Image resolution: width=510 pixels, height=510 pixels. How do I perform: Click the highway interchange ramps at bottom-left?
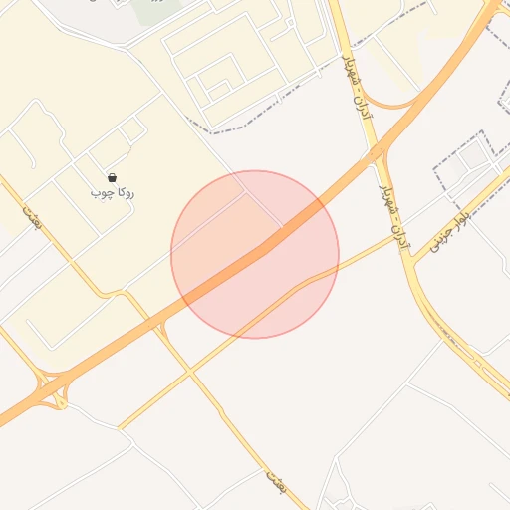tap(53, 389)
